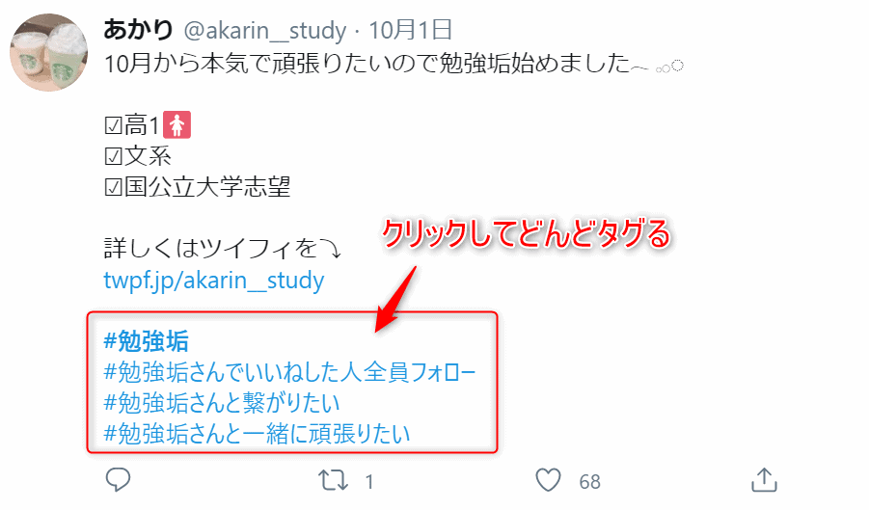Screen dimensions: 869x510
Task: Click the pink girl emoji next to 高1
Action: pos(177,124)
